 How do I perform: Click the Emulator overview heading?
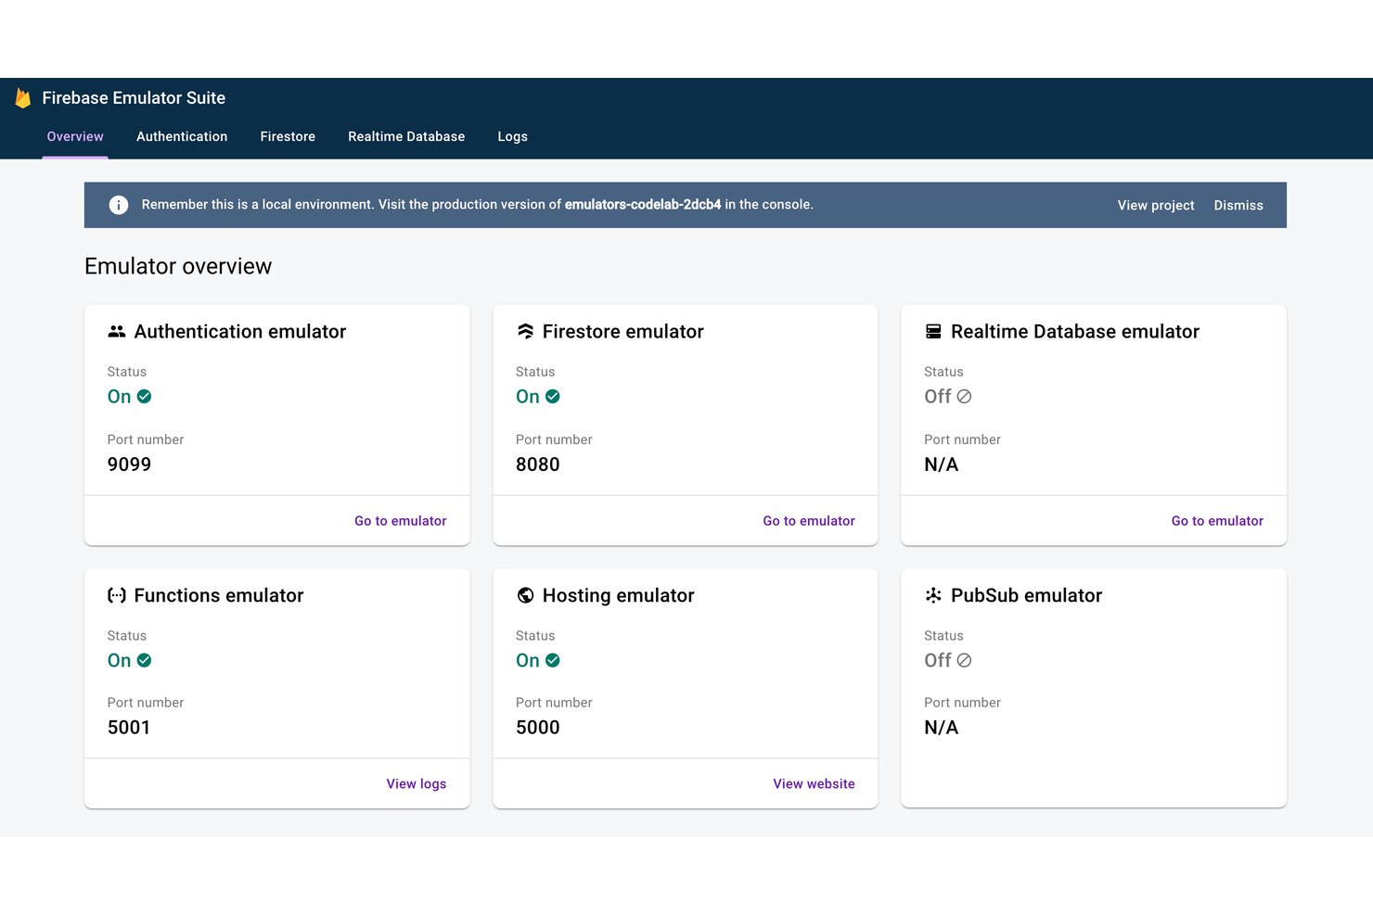tap(178, 266)
